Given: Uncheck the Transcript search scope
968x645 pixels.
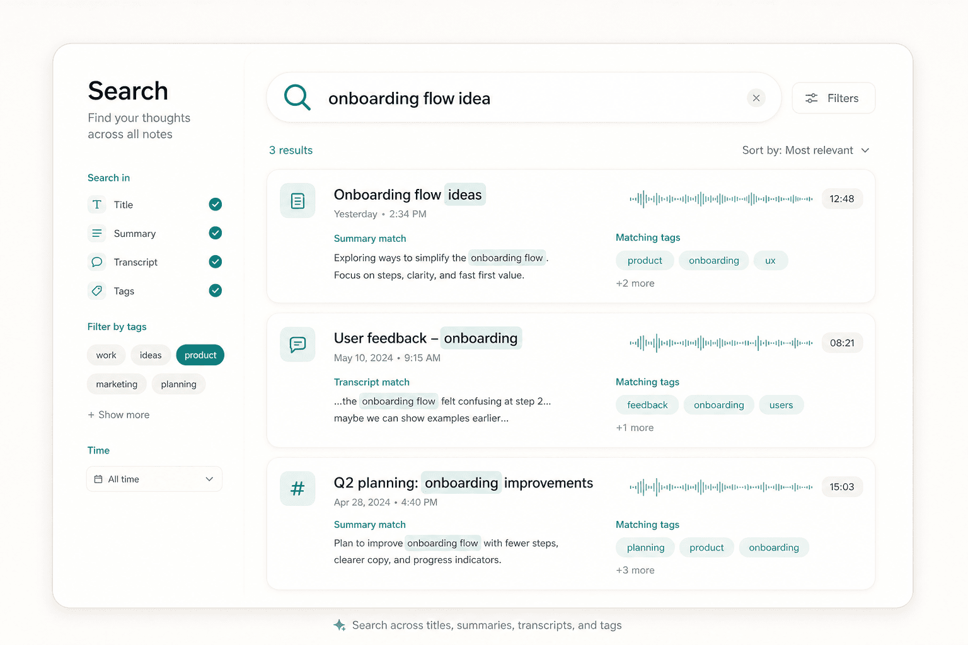Looking at the screenshot, I should (x=216, y=261).
